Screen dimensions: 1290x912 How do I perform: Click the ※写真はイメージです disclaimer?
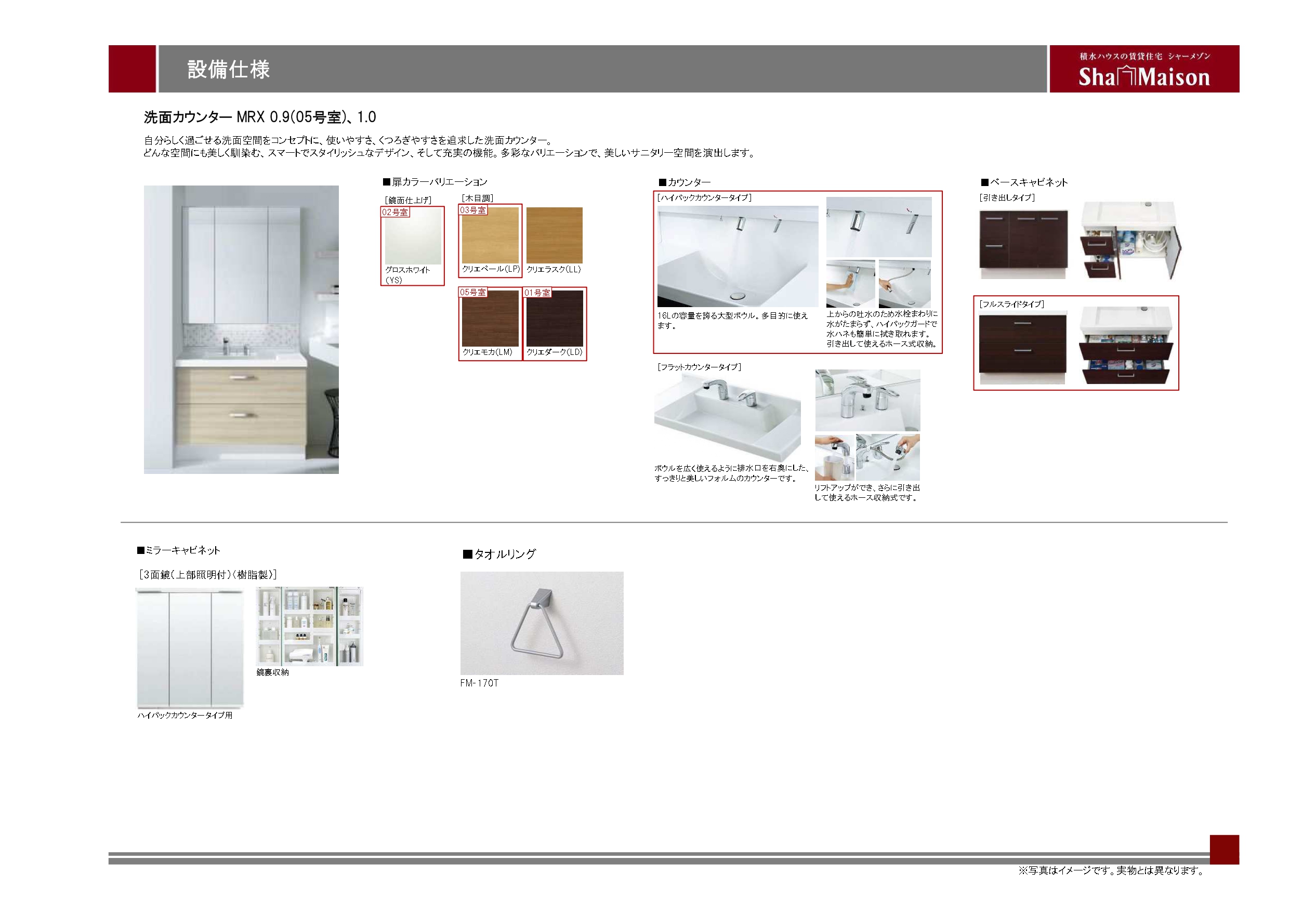(x=1111, y=870)
